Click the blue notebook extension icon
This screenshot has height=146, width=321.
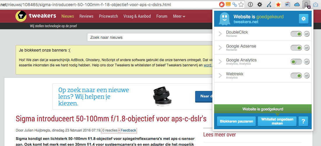pyautogui.click(x=288, y=4)
